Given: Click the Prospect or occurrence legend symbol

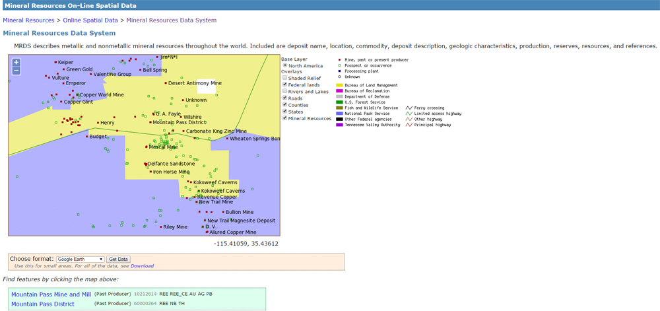Looking at the screenshot, I should point(339,65).
